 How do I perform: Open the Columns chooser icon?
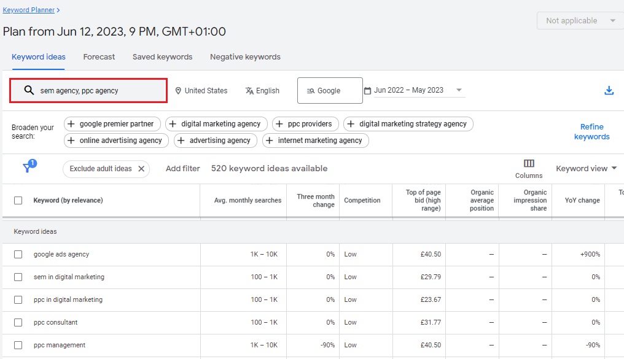click(x=528, y=164)
